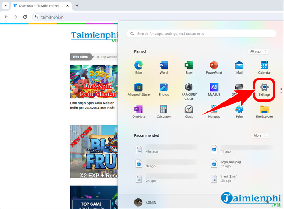The image size is (284, 209).
Task: Open File Explorer
Action: click(x=264, y=111)
